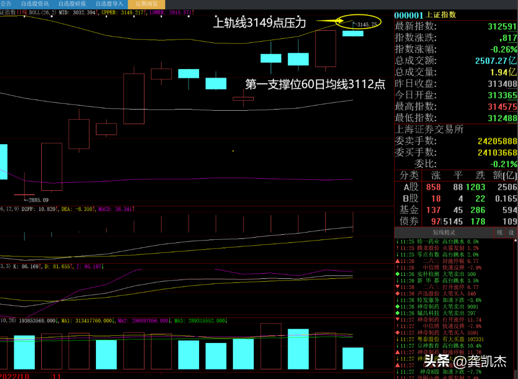Select the 神奇制药 大笔卖出 9091 row

point(454,307)
